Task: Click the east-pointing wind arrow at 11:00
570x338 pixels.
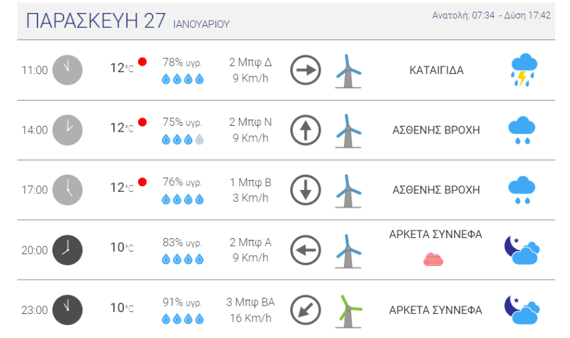Action: click(x=306, y=70)
